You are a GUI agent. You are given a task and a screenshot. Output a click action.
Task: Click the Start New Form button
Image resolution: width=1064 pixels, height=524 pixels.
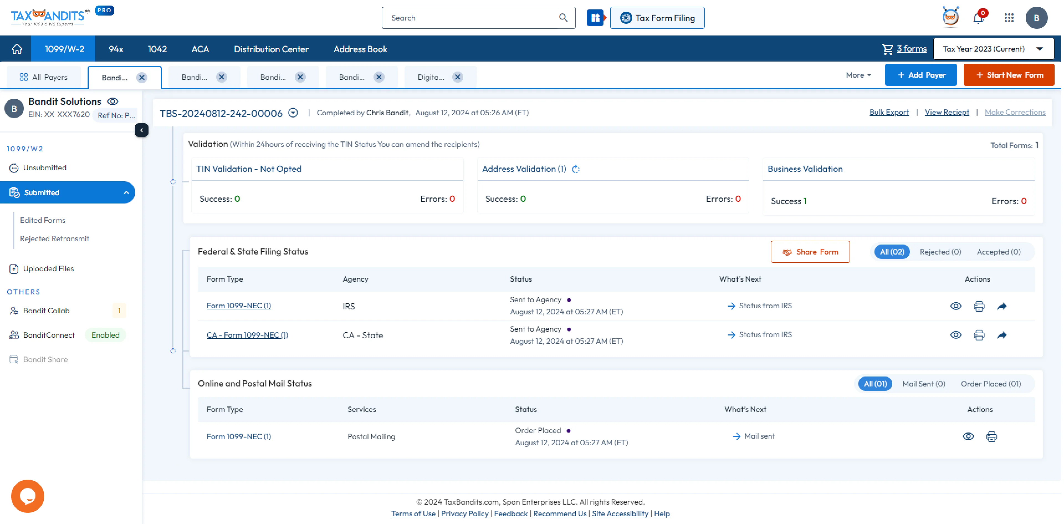(1009, 75)
